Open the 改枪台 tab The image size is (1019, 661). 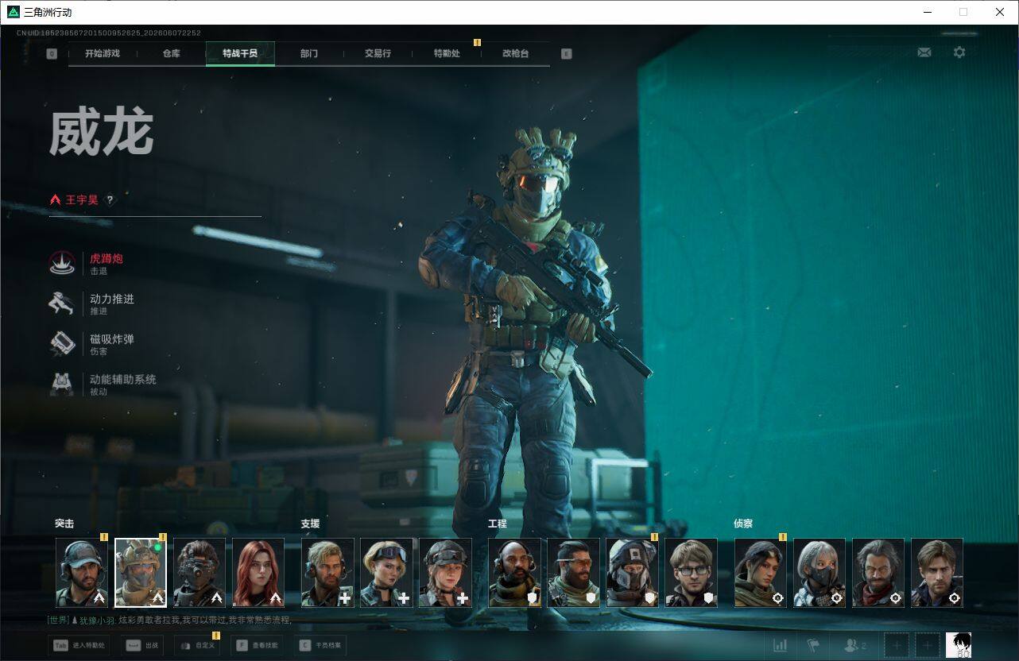(515, 54)
